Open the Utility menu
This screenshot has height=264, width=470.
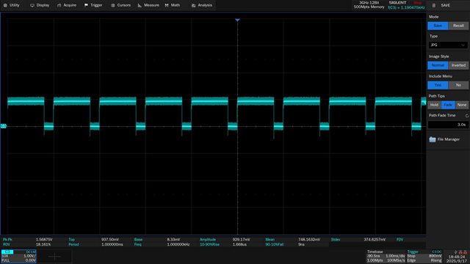[x=12, y=5]
